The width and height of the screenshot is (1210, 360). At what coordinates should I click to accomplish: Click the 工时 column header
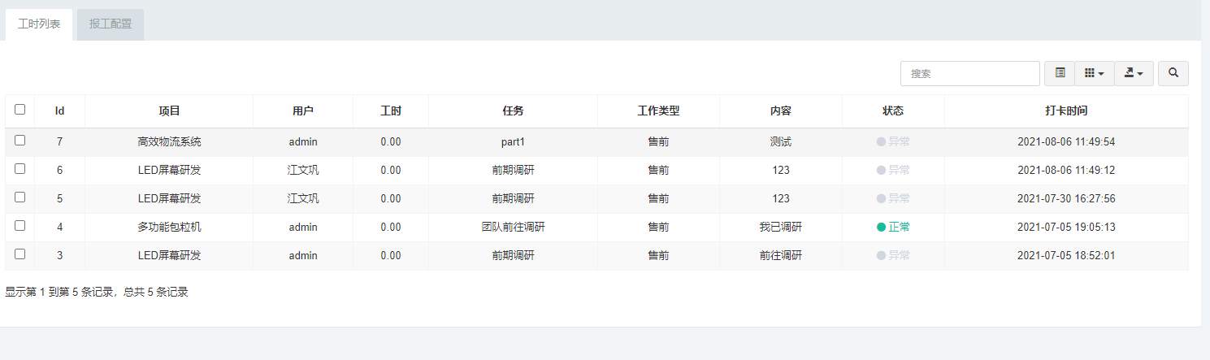pyautogui.click(x=391, y=111)
